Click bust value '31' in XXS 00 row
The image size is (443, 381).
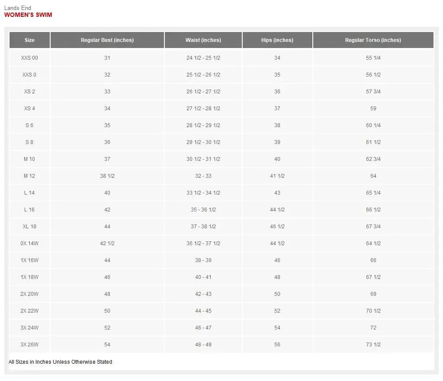pyautogui.click(x=107, y=58)
